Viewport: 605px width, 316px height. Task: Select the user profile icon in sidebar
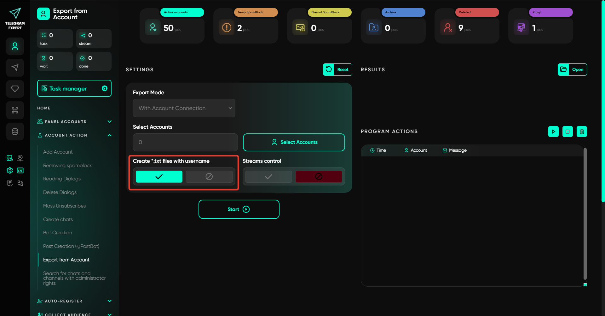(x=15, y=46)
